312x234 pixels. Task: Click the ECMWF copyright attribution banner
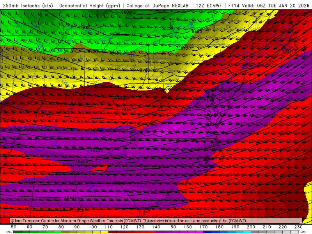[x=156, y=221]
